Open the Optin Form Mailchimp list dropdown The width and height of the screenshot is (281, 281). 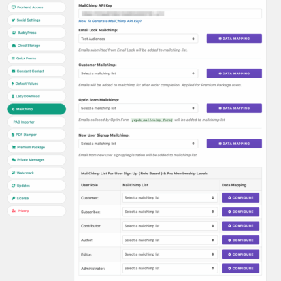point(139,108)
